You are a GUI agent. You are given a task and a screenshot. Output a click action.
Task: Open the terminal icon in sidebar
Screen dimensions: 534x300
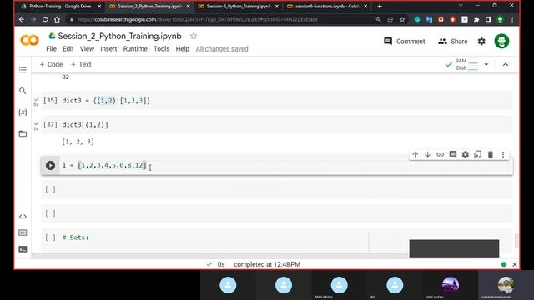click(23, 249)
